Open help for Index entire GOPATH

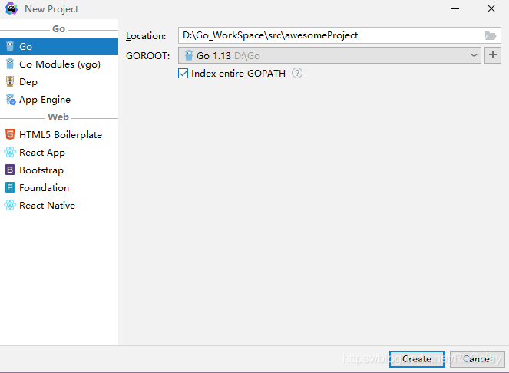click(296, 73)
